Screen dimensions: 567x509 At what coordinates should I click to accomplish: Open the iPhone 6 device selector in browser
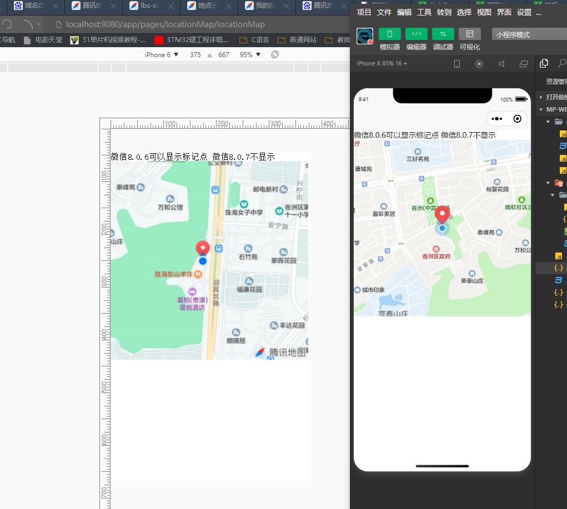tap(162, 55)
